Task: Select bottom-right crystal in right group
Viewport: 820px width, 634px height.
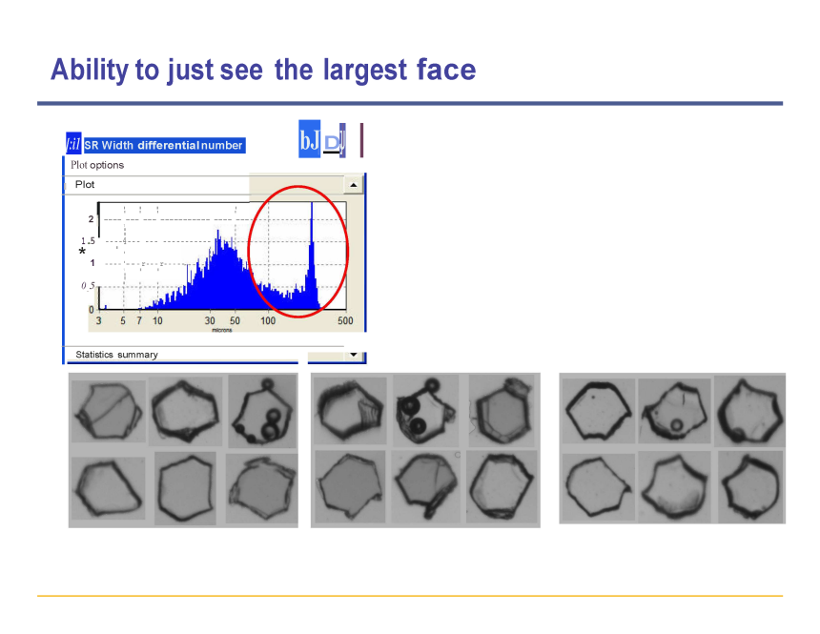Action: pyautogui.click(x=749, y=486)
